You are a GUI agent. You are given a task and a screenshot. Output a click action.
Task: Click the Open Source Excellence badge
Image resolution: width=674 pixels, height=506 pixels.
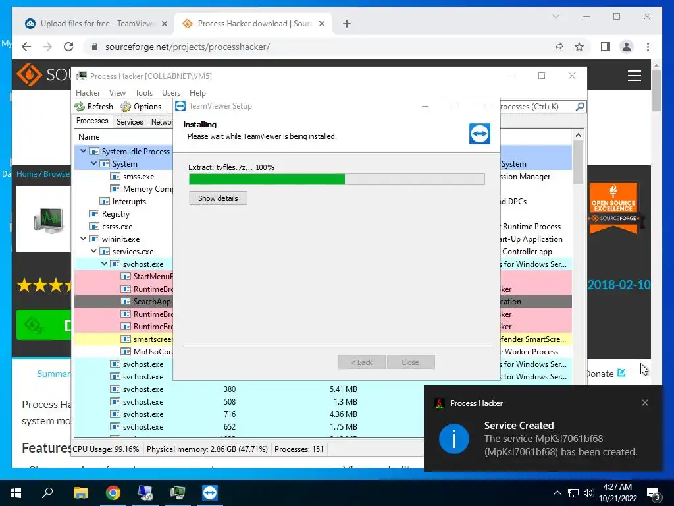pyautogui.click(x=613, y=209)
